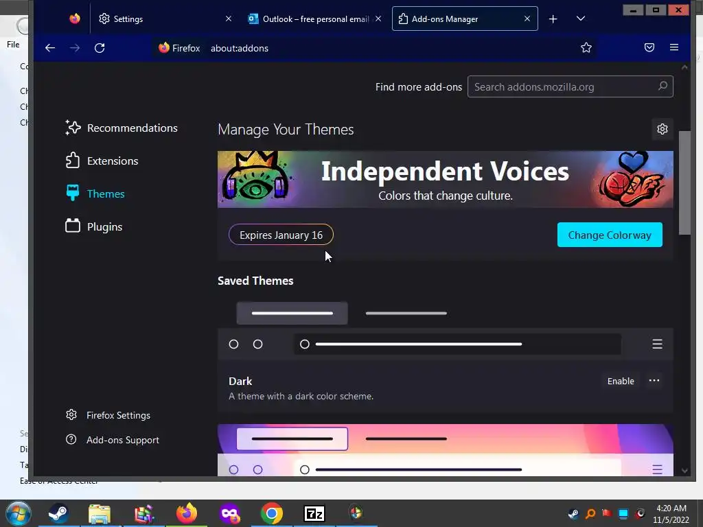This screenshot has height=527, width=703.
Task: Expand the list all tabs chevron
Action: (x=581, y=19)
